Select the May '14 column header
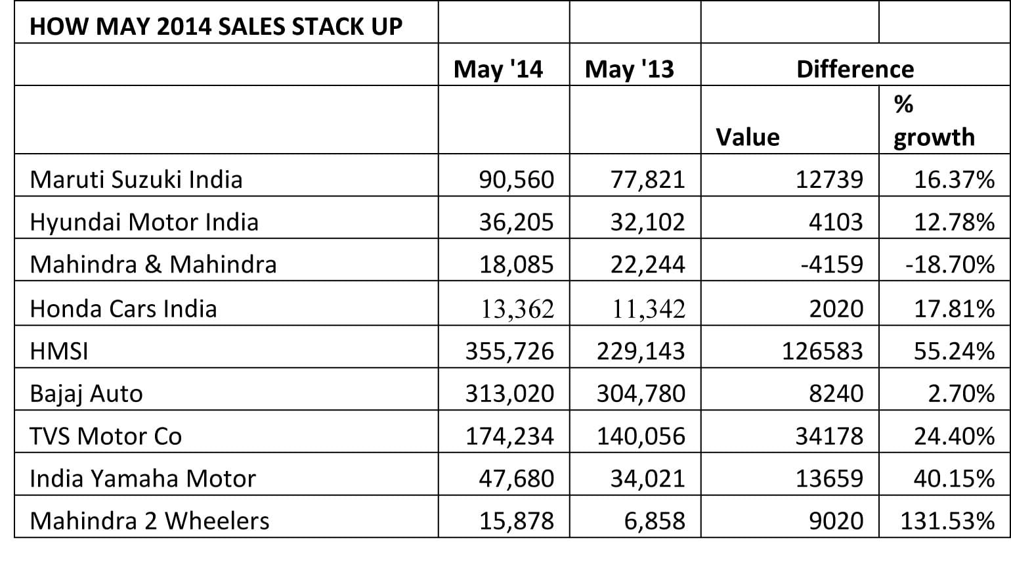Screen dimensions: 1011x580 (x=498, y=69)
